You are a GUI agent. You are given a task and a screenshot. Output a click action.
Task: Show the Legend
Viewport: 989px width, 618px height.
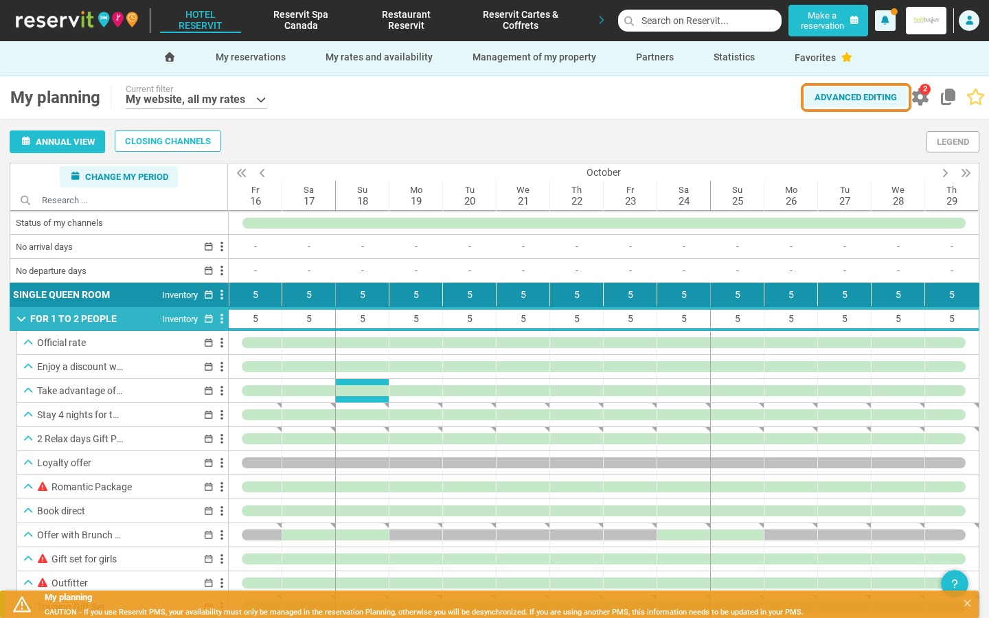[x=953, y=141]
